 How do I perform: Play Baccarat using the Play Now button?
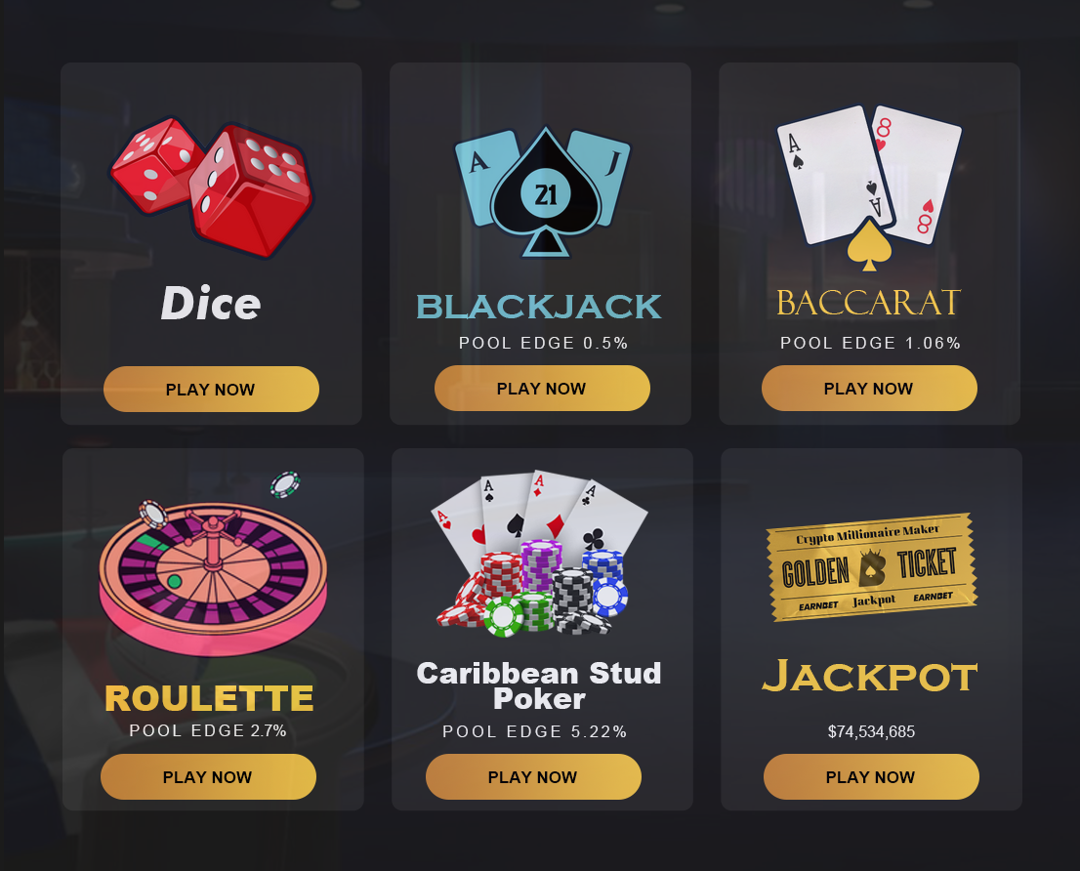click(869, 389)
